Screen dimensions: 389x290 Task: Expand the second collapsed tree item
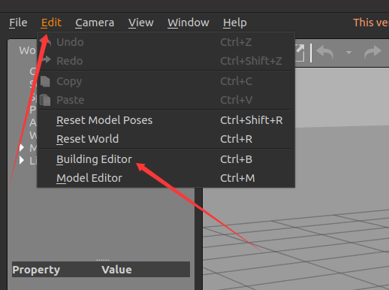pos(22,160)
